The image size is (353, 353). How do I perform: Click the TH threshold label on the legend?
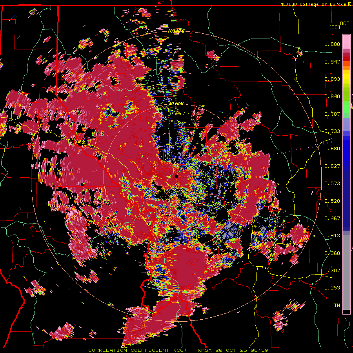[337, 306]
